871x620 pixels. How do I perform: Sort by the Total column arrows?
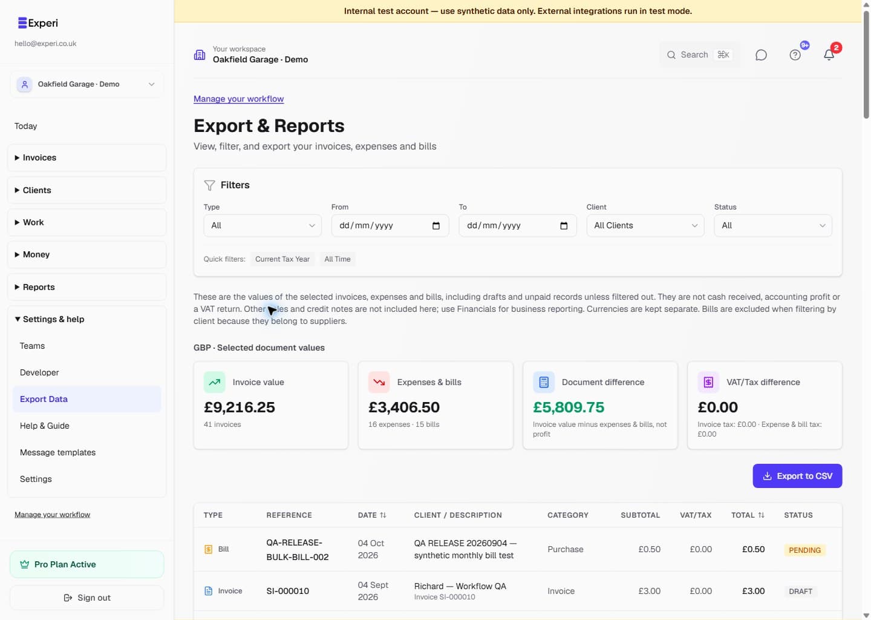pos(761,515)
